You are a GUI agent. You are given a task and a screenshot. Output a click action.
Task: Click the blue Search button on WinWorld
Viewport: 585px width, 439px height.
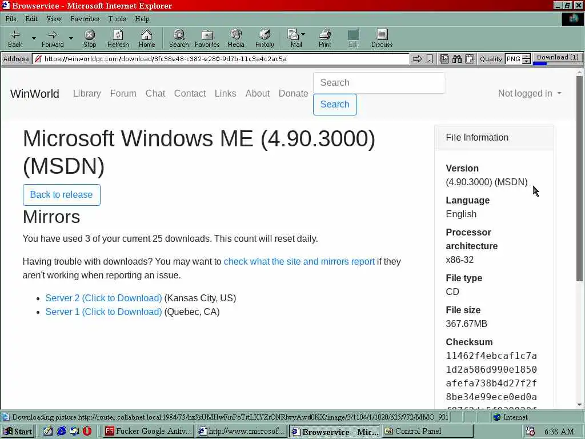click(335, 104)
